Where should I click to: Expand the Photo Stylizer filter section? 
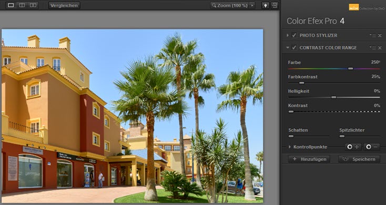click(288, 35)
